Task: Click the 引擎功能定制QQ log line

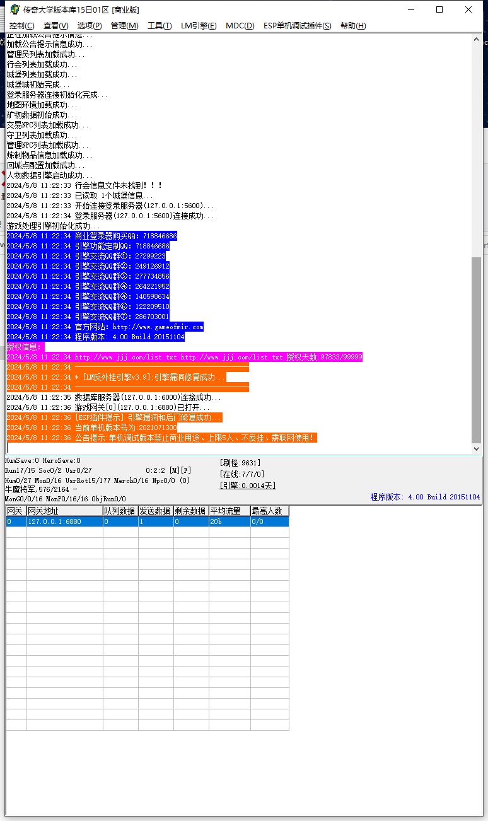Action: pyautogui.click(x=88, y=246)
